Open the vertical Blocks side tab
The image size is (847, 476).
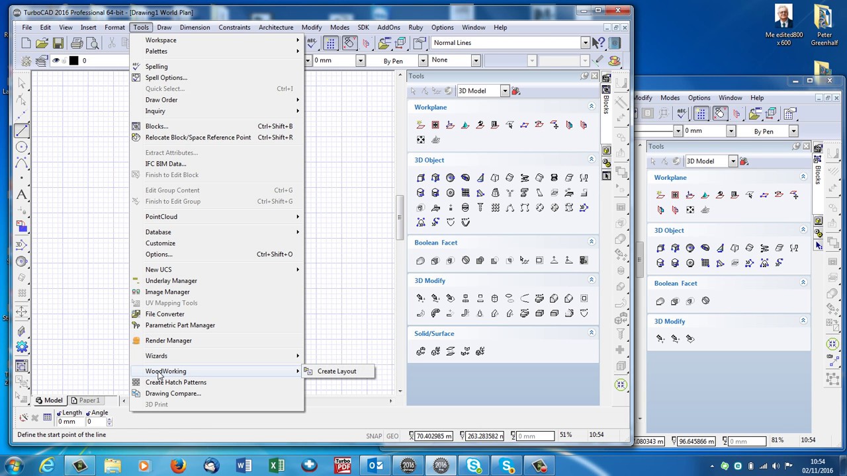[x=605, y=100]
